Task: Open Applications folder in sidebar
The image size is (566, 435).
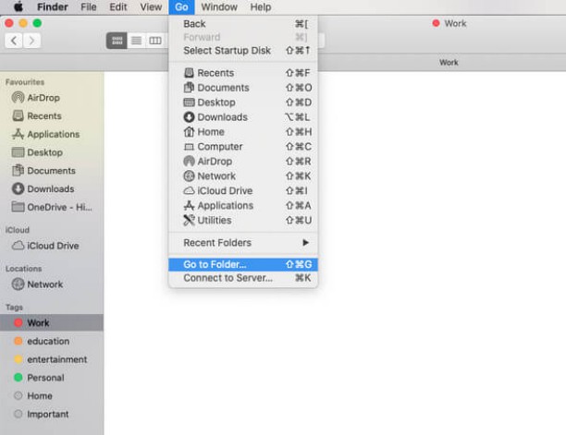Action: (x=53, y=134)
